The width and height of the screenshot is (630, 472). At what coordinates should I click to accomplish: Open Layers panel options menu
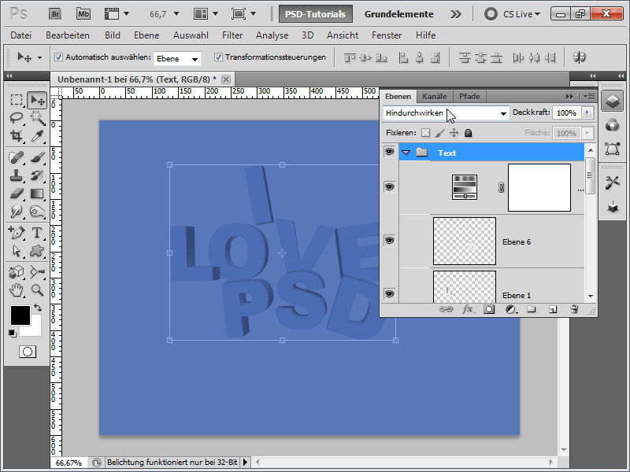(x=589, y=96)
